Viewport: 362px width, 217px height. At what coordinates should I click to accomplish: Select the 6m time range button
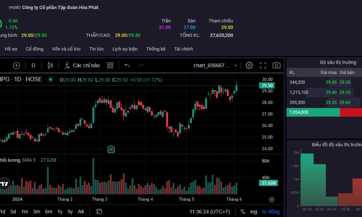point(49,211)
